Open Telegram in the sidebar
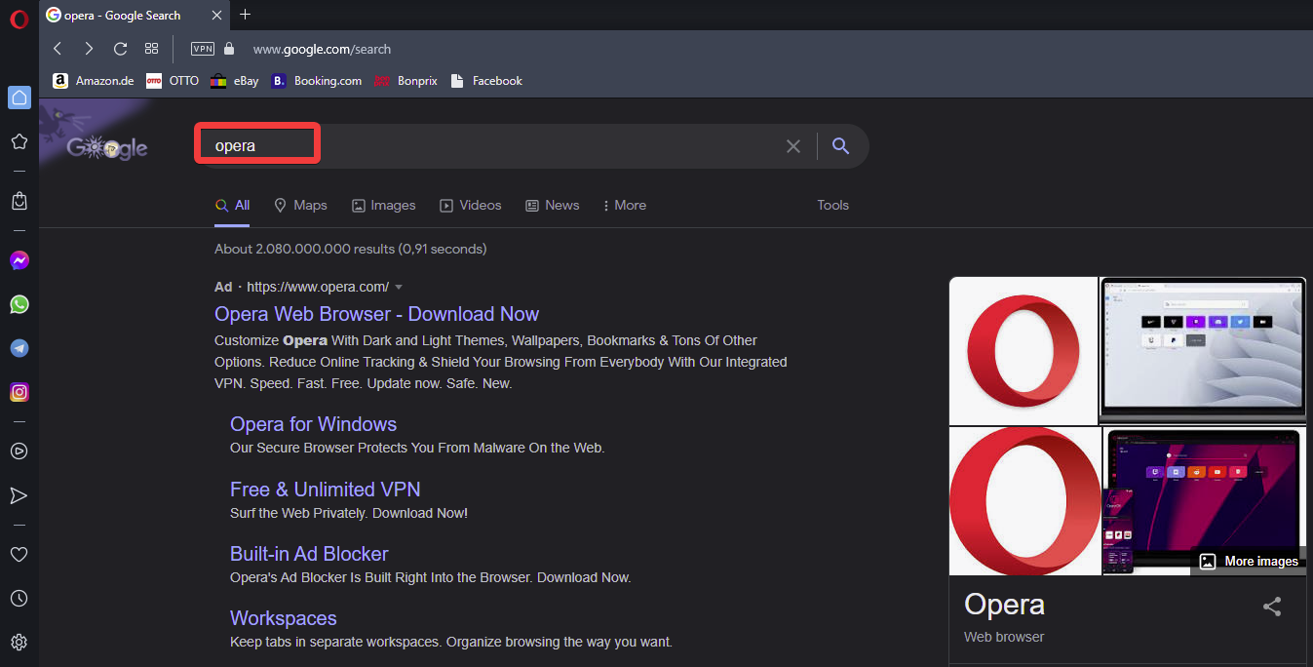 [19, 348]
